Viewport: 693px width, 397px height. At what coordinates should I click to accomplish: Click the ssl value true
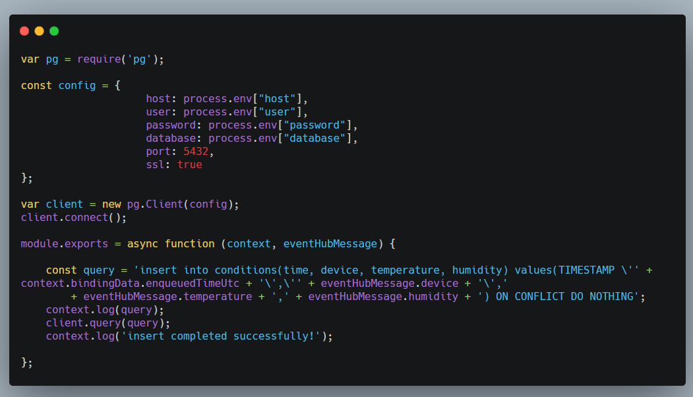[189, 165]
